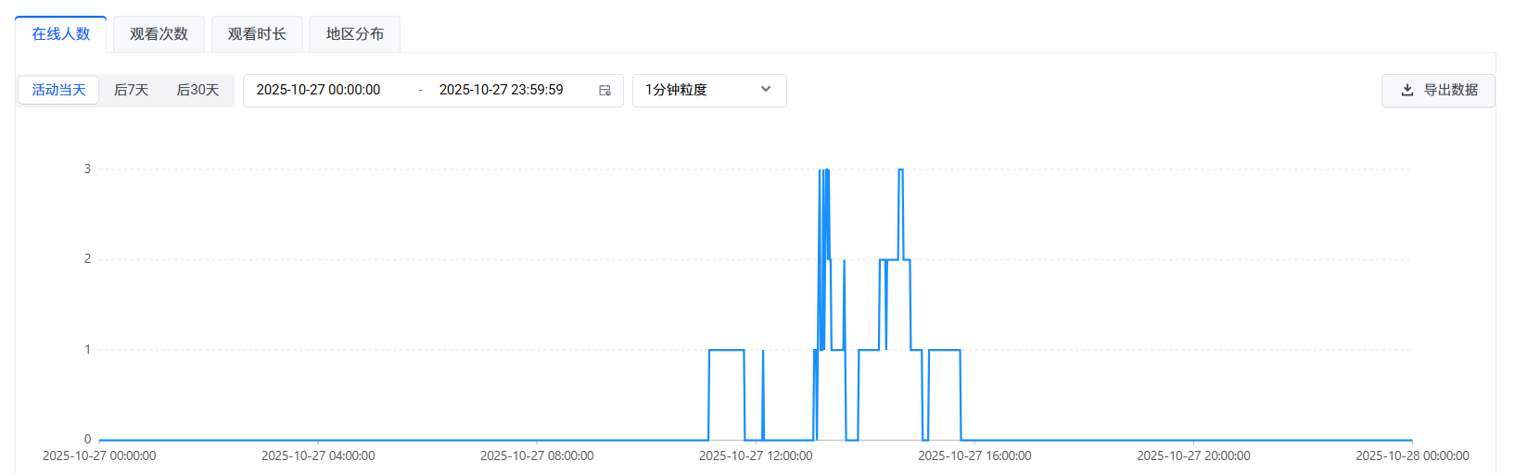Edit the end date 2025-10-27 23:59:59

click(501, 90)
